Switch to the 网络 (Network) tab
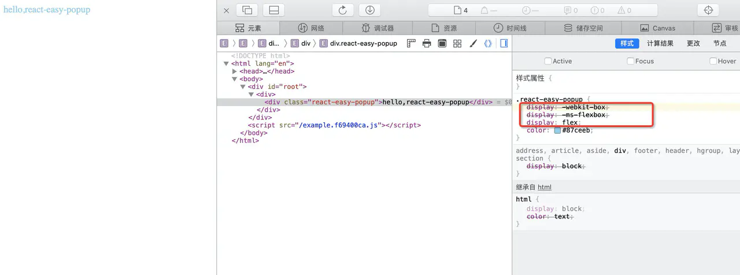Screen dimensions: 740x275 point(311,28)
